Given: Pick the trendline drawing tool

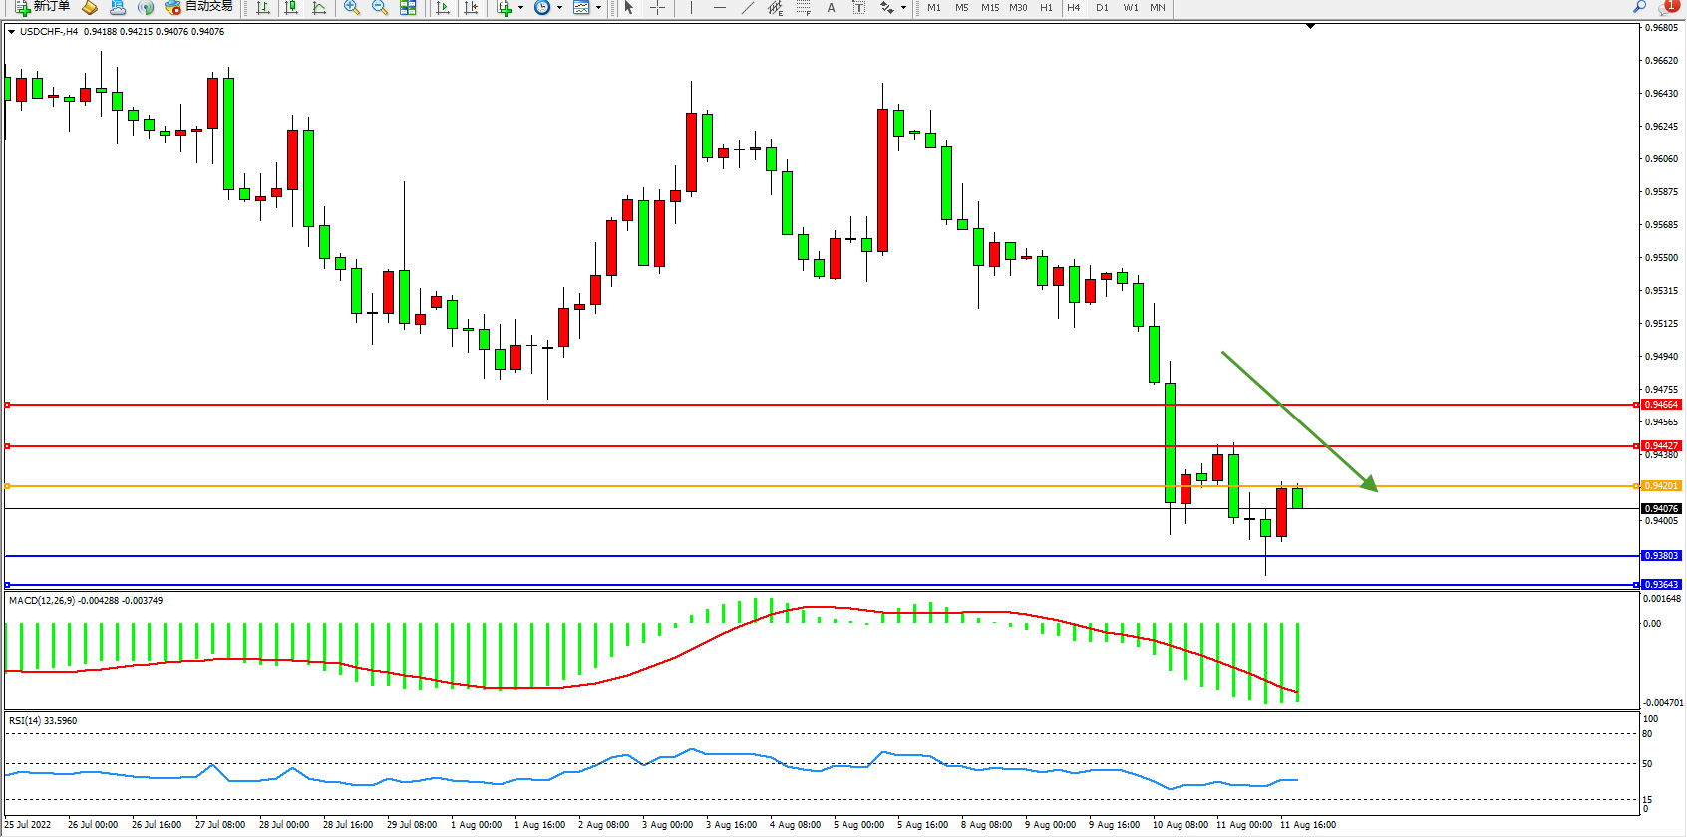Looking at the screenshot, I should [748, 7].
